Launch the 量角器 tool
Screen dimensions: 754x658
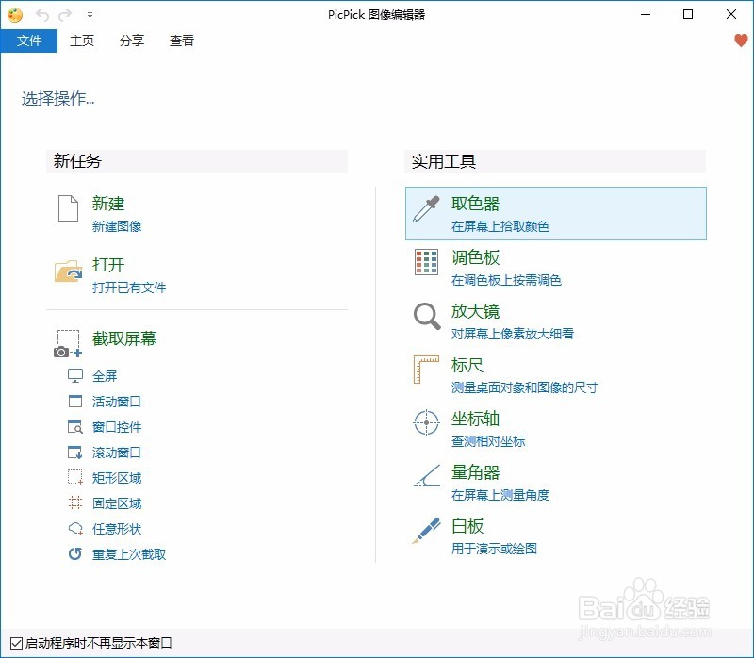click(476, 472)
